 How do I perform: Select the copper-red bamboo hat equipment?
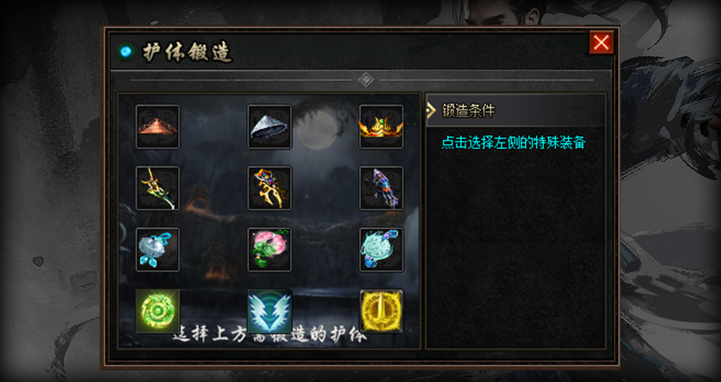pos(158,127)
